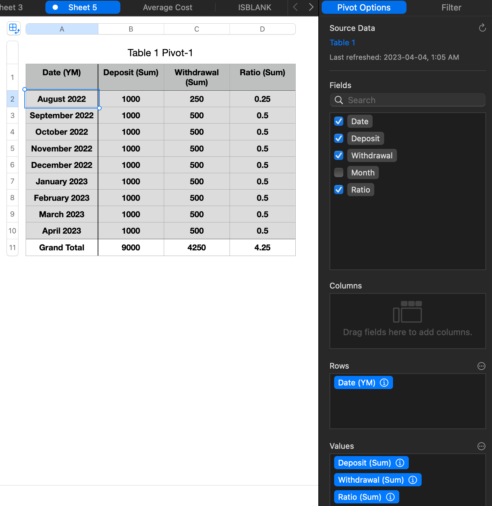Open the Values options ellipsis menu

click(x=481, y=446)
